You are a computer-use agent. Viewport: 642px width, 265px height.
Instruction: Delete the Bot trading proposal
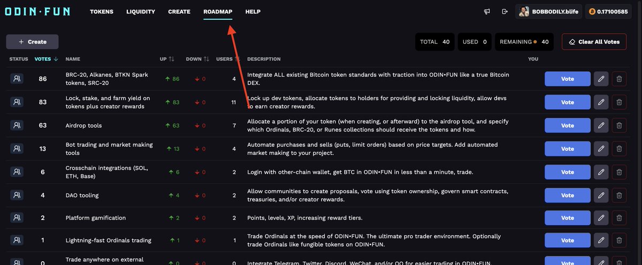tap(619, 149)
